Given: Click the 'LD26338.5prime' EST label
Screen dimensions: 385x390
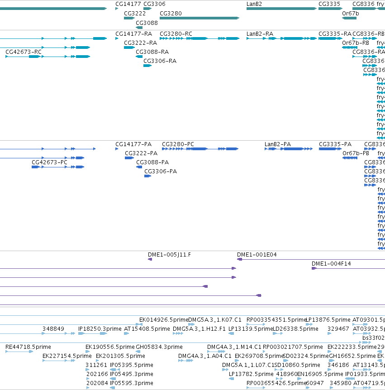Looking at the screenshot, I should pyautogui.click(x=295, y=328).
